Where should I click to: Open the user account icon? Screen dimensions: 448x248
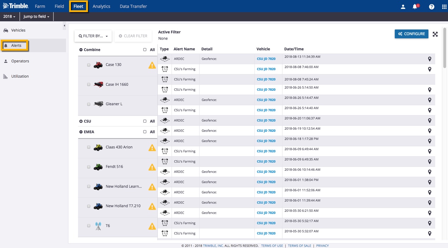tap(403, 6)
